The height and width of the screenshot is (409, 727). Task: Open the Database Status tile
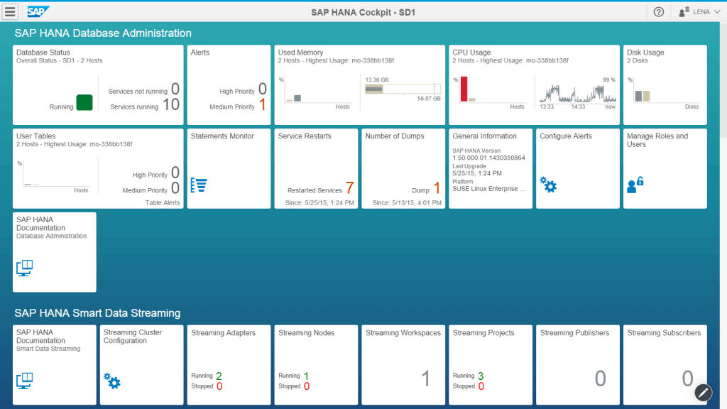pyautogui.click(x=97, y=84)
